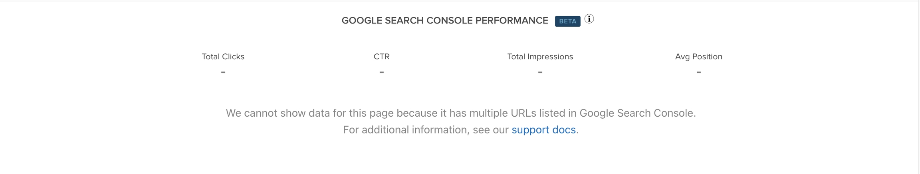920x174 pixels.
Task: Select the Google Search Console Performance heading
Action: [445, 21]
